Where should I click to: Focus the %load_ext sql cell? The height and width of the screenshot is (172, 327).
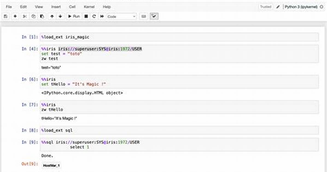[x=179, y=130]
